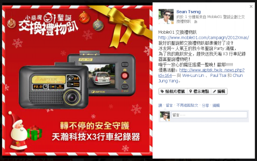The image size is (257, 161).
Task: Click the tagged friend Wei-Lun Lin
Action: [193, 75]
